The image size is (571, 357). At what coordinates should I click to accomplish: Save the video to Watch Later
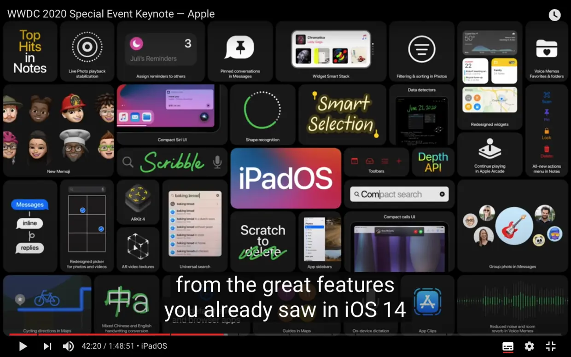click(554, 15)
